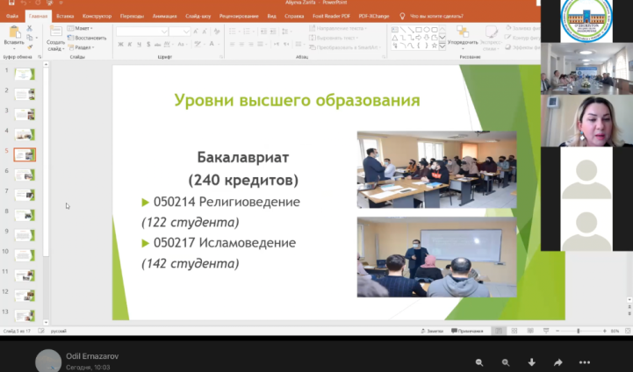Select the oval shape in shapes gallery
633x372 pixels.
click(x=427, y=30)
